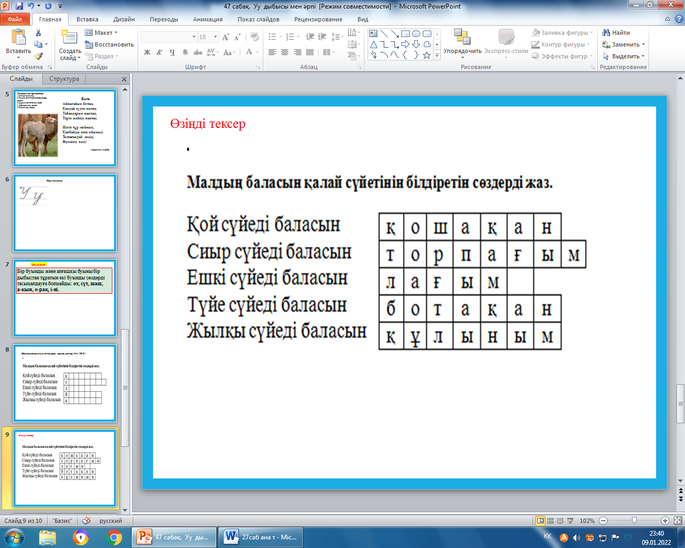Click the Undo arrow in the quick access toolbar
The image size is (685, 548).
(x=31, y=6)
